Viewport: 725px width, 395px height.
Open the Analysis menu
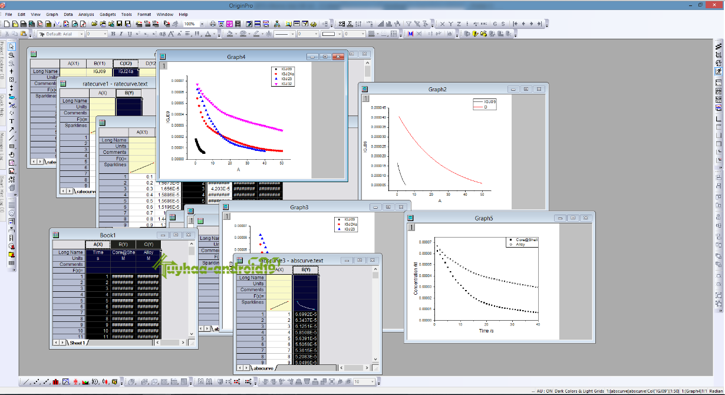click(86, 14)
